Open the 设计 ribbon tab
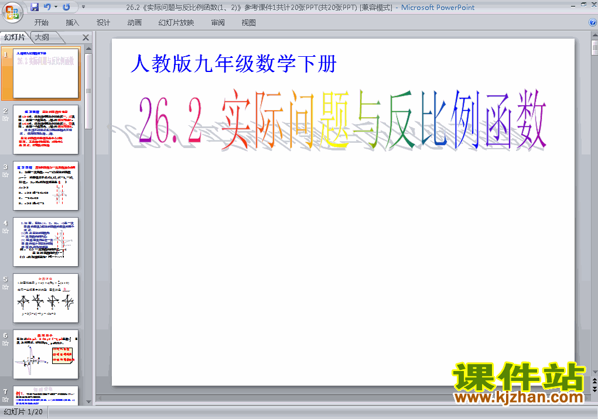 [x=103, y=23]
